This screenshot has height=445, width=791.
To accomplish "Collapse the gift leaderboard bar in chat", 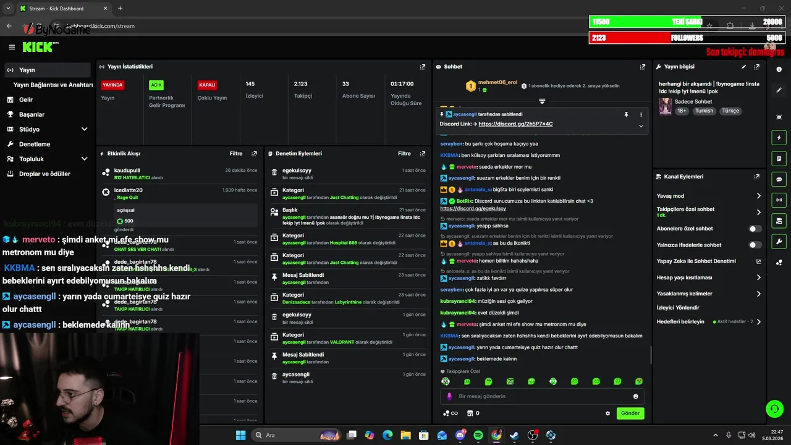I will point(542,101).
